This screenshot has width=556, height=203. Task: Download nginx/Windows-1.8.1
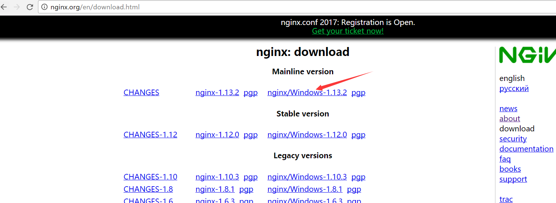[305, 189]
